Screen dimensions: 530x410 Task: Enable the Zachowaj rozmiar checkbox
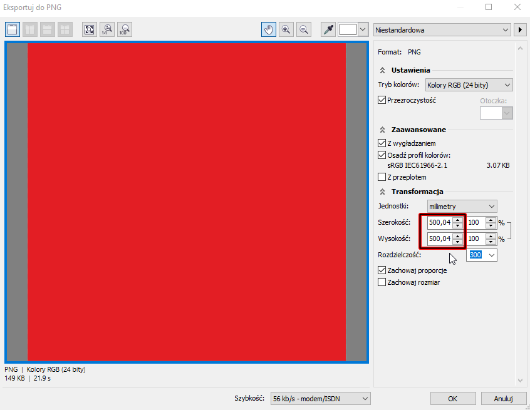point(382,282)
